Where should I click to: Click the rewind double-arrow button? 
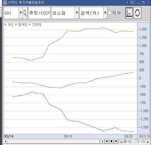point(107,141)
